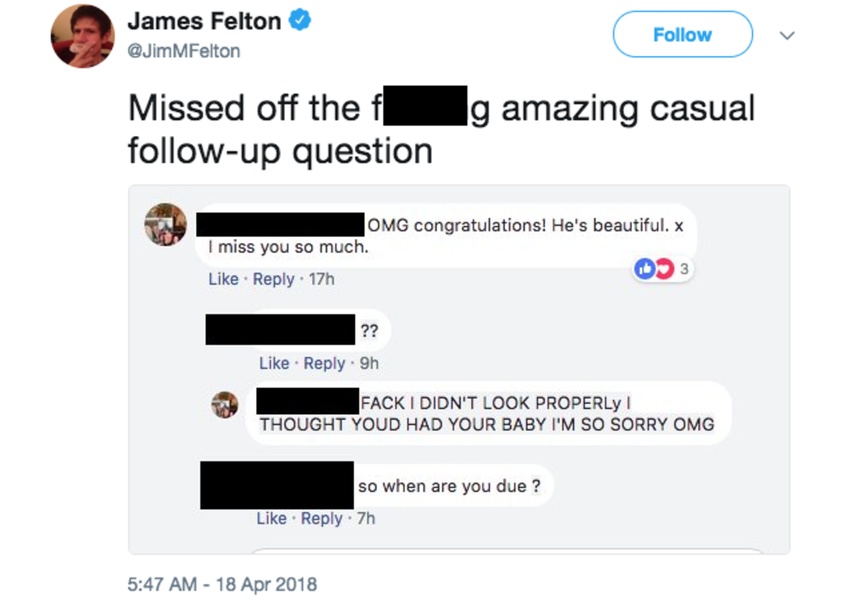Open the tweet options chevron menu
The height and width of the screenshot is (611, 848).
click(x=787, y=36)
